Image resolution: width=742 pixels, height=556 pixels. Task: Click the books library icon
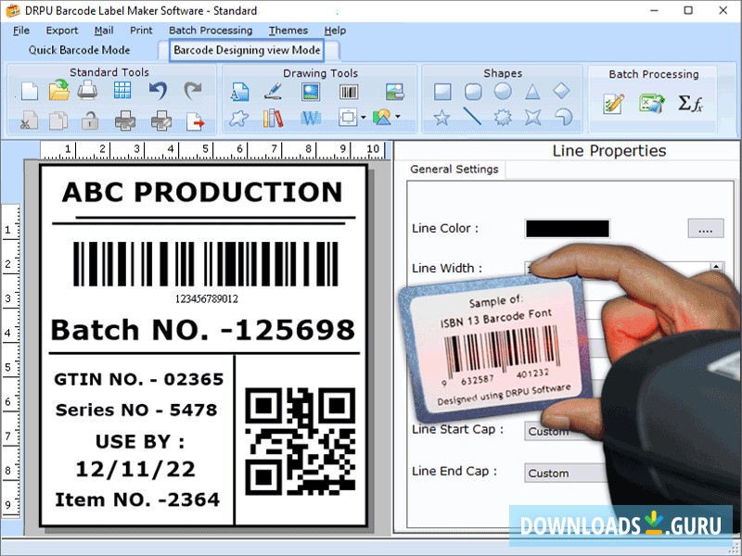pyautogui.click(x=273, y=119)
